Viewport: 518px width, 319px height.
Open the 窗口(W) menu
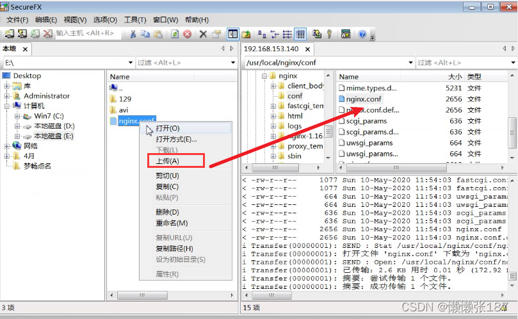(165, 20)
